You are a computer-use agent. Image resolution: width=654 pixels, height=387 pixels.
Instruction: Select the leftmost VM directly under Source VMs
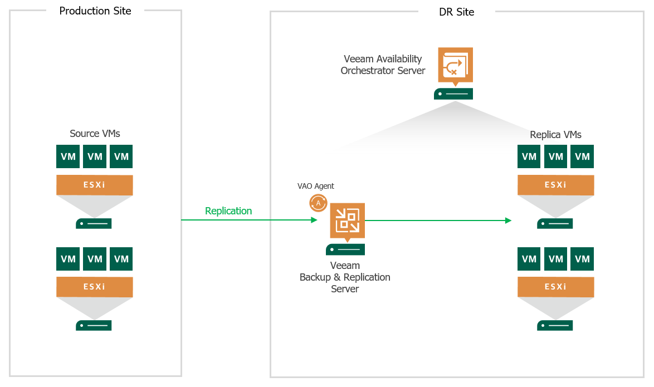pyautogui.click(x=68, y=156)
